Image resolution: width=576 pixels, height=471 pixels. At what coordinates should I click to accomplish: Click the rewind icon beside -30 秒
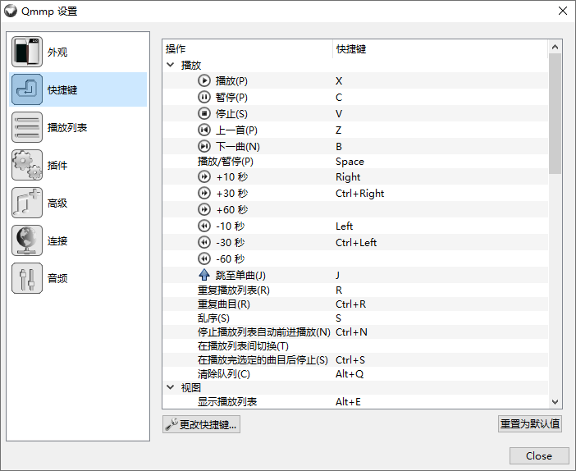click(204, 242)
